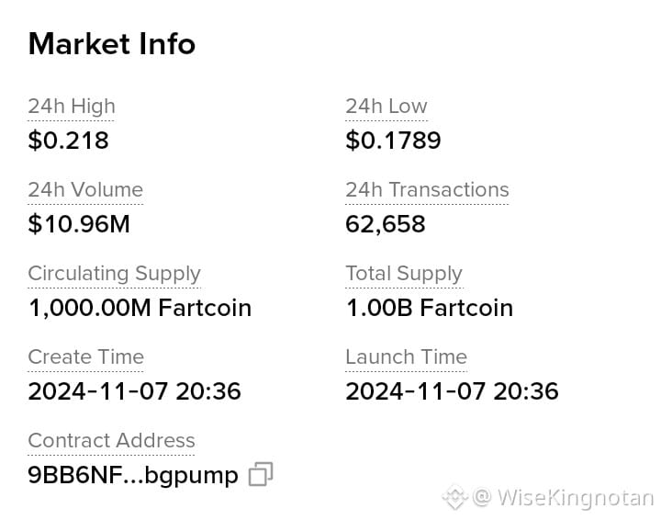Show the 24h Transactions explanation label
Viewport: 661px width, 520px height.
click(427, 189)
